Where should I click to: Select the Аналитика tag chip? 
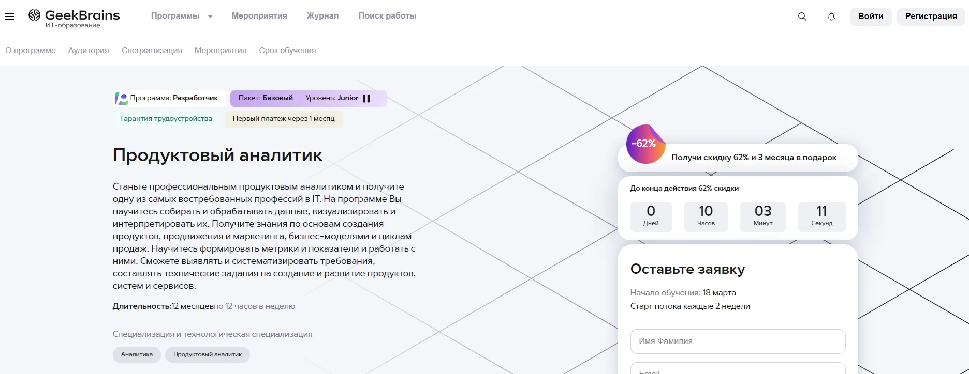(x=137, y=355)
